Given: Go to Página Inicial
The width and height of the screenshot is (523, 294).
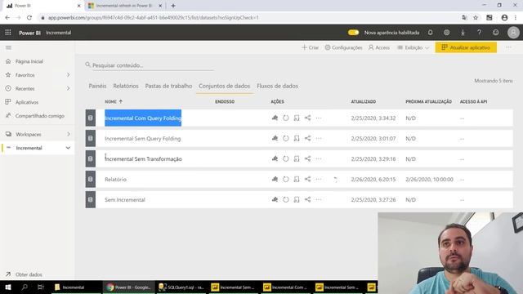Looking at the screenshot, I should [x=29, y=61].
